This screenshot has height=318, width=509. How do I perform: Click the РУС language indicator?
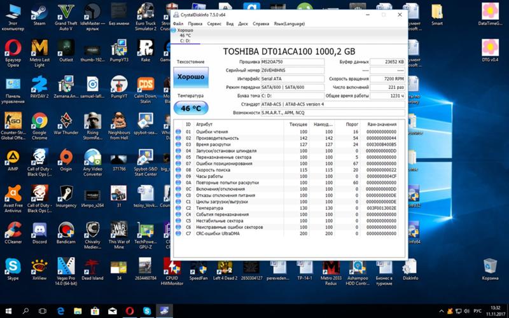coord(478,311)
